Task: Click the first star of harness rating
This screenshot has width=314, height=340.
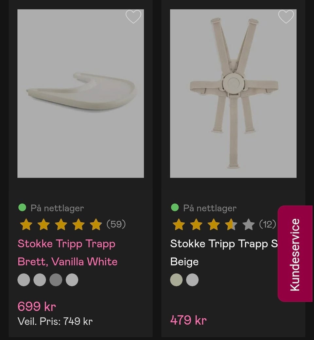Action: [x=179, y=224]
